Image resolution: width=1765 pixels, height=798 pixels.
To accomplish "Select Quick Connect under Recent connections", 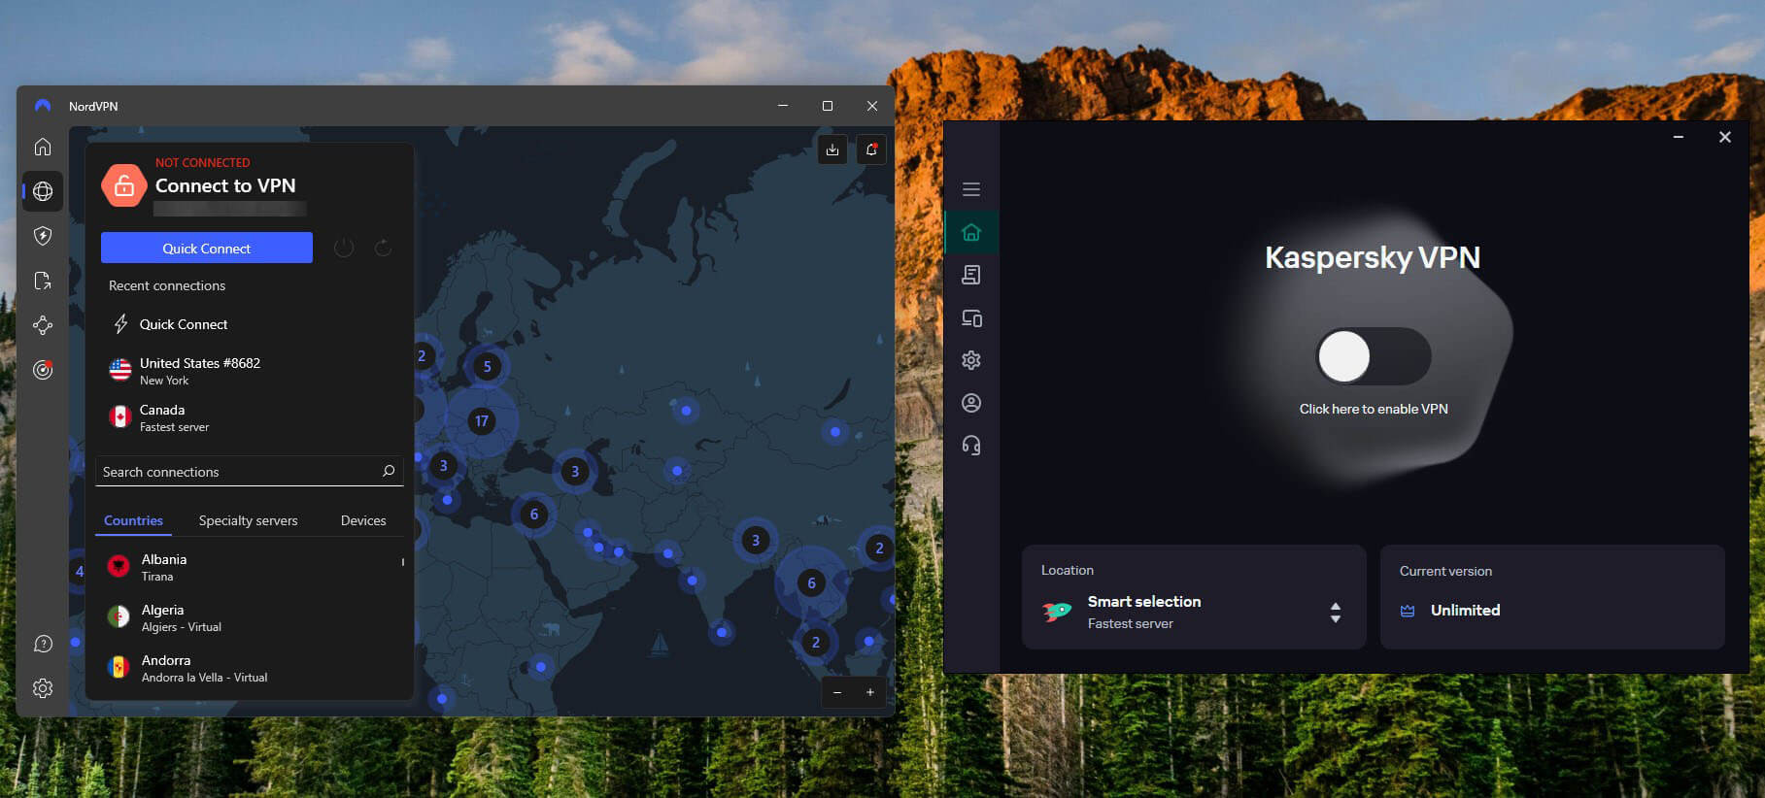I will [251, 324].
